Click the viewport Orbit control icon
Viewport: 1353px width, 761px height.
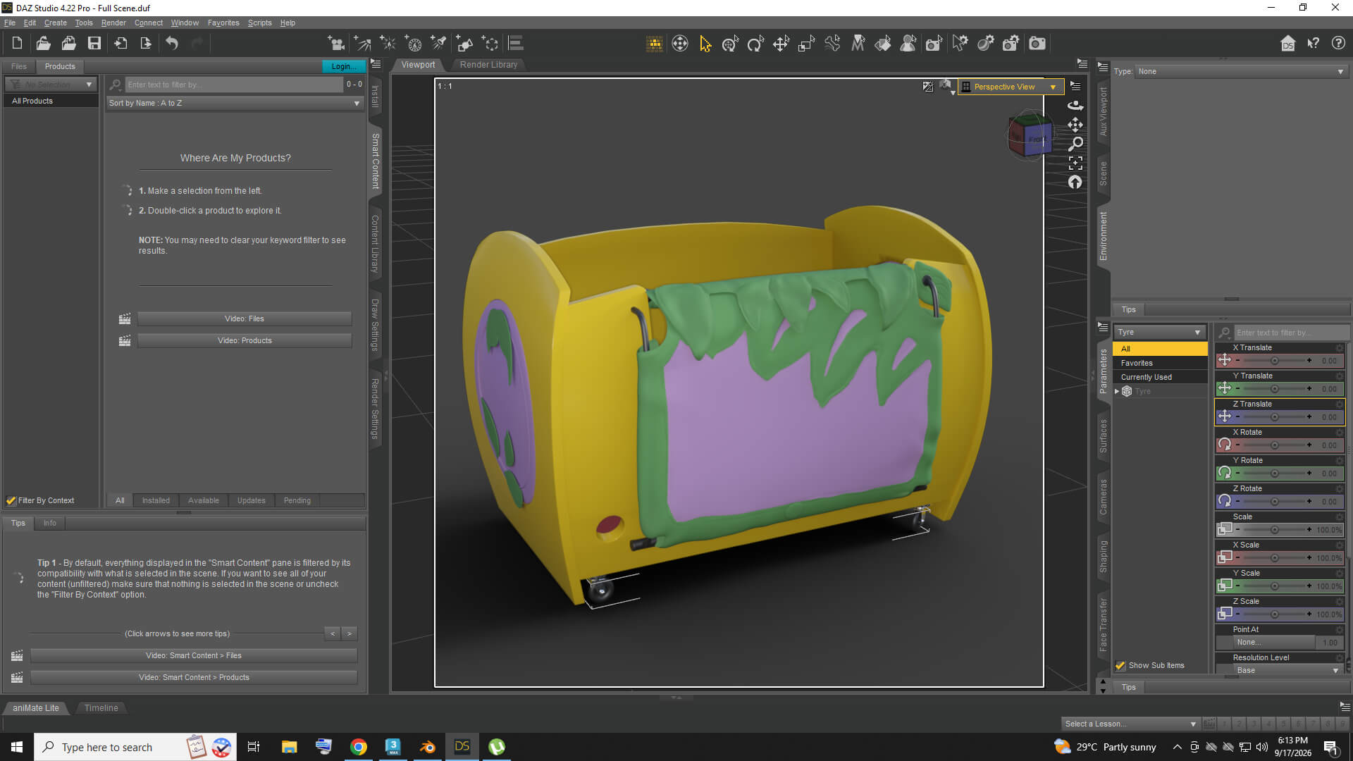click(x=1075, y=106)
